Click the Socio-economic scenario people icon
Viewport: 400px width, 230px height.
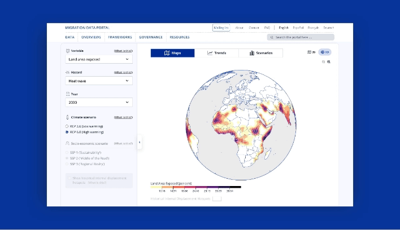67,144
